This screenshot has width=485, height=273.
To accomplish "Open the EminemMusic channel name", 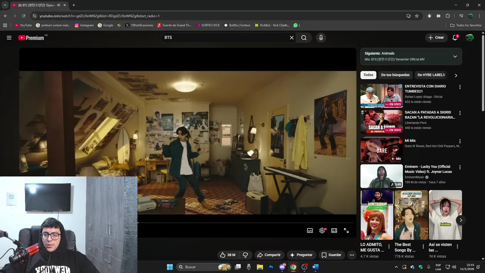I will click(415, 177).
